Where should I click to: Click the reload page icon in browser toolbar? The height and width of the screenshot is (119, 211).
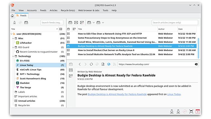[91, 64]
